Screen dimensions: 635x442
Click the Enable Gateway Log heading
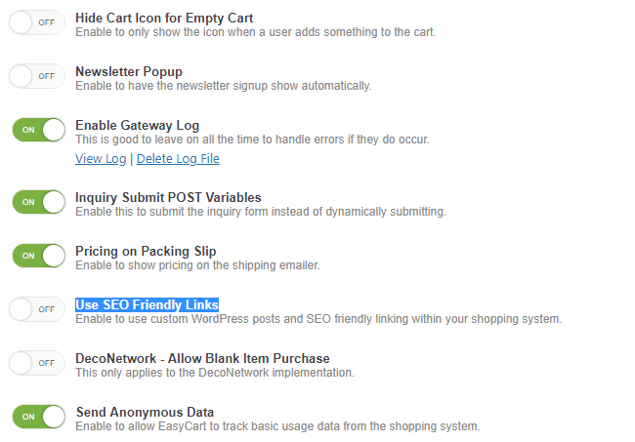click(x=137, y=125)
